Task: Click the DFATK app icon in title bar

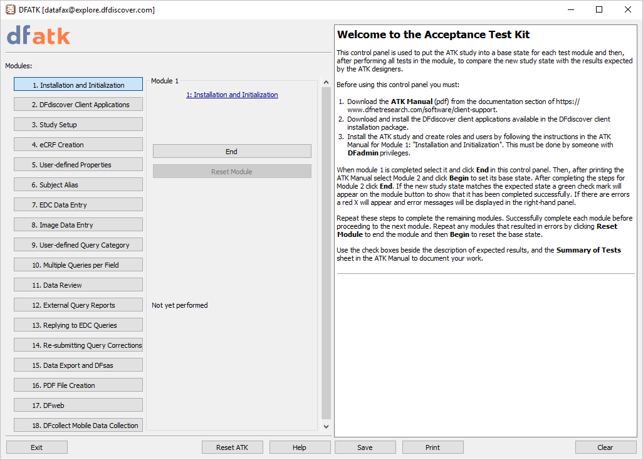Action: click(x=10, y=9)
